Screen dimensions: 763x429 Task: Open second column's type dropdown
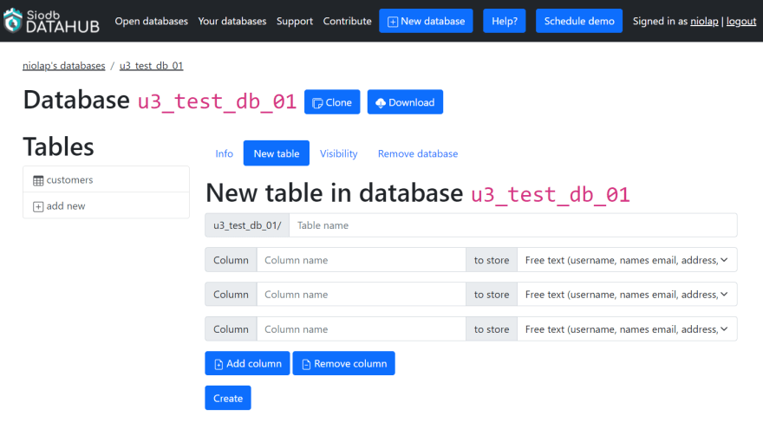click(627, 295)
